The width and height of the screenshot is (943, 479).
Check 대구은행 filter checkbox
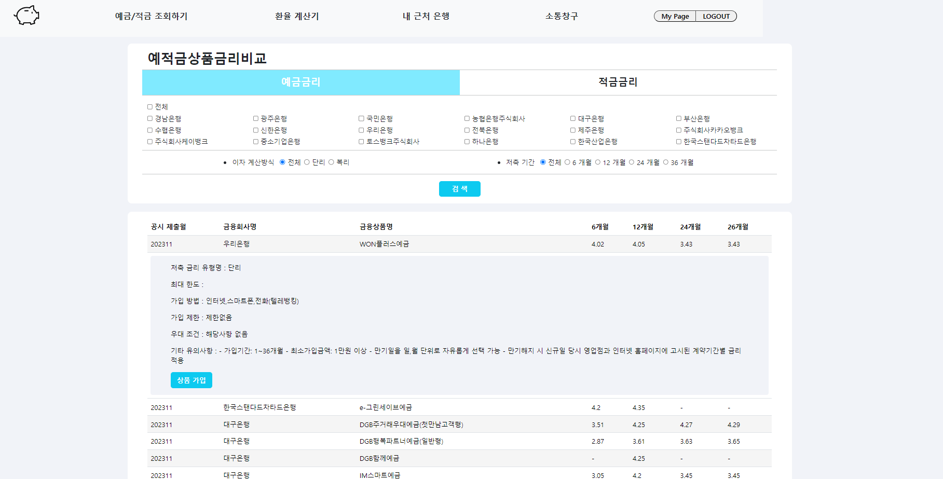click(x=573, y=119)
